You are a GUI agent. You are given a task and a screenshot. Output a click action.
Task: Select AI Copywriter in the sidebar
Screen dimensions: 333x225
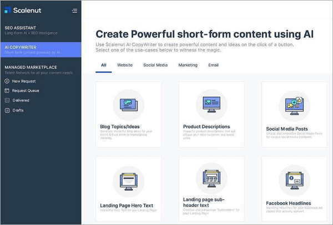41,50
